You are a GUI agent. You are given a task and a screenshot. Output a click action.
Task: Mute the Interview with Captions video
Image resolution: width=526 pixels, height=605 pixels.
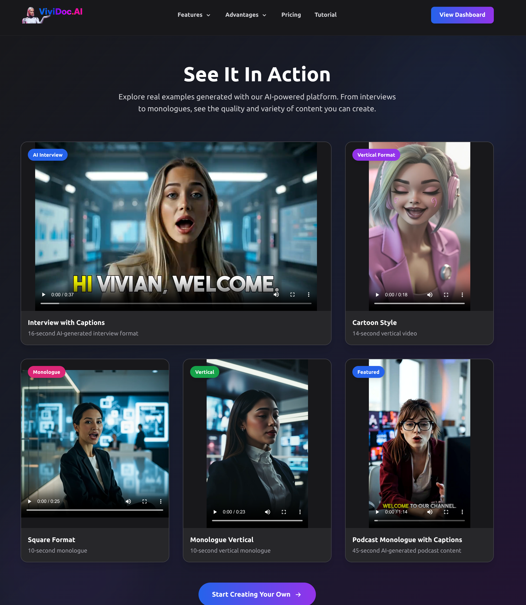pos(276,295)
